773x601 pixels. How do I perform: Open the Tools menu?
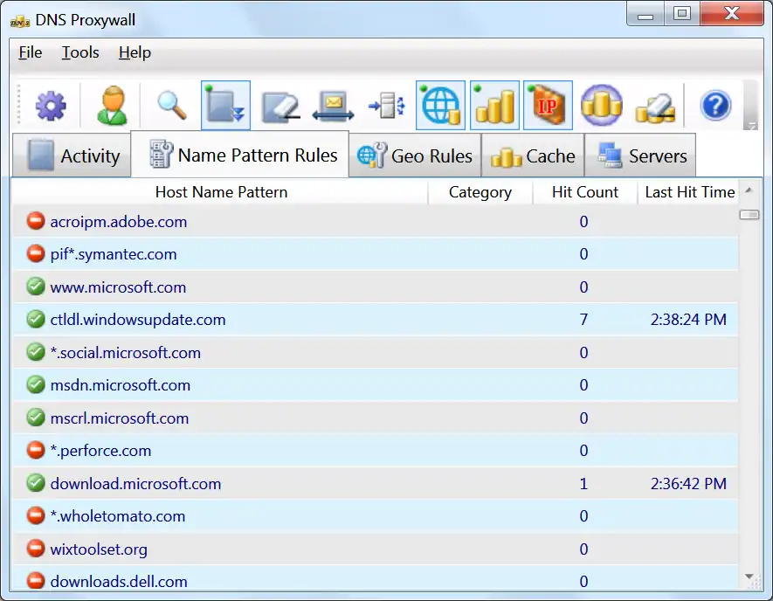point(80,52)
